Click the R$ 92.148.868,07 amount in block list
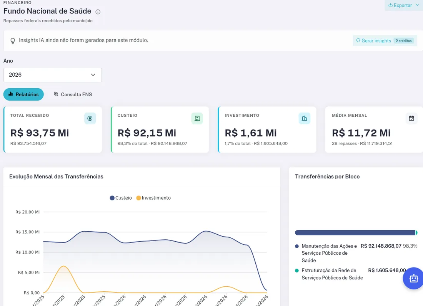 pyautogui.click(x=381, y=246)
